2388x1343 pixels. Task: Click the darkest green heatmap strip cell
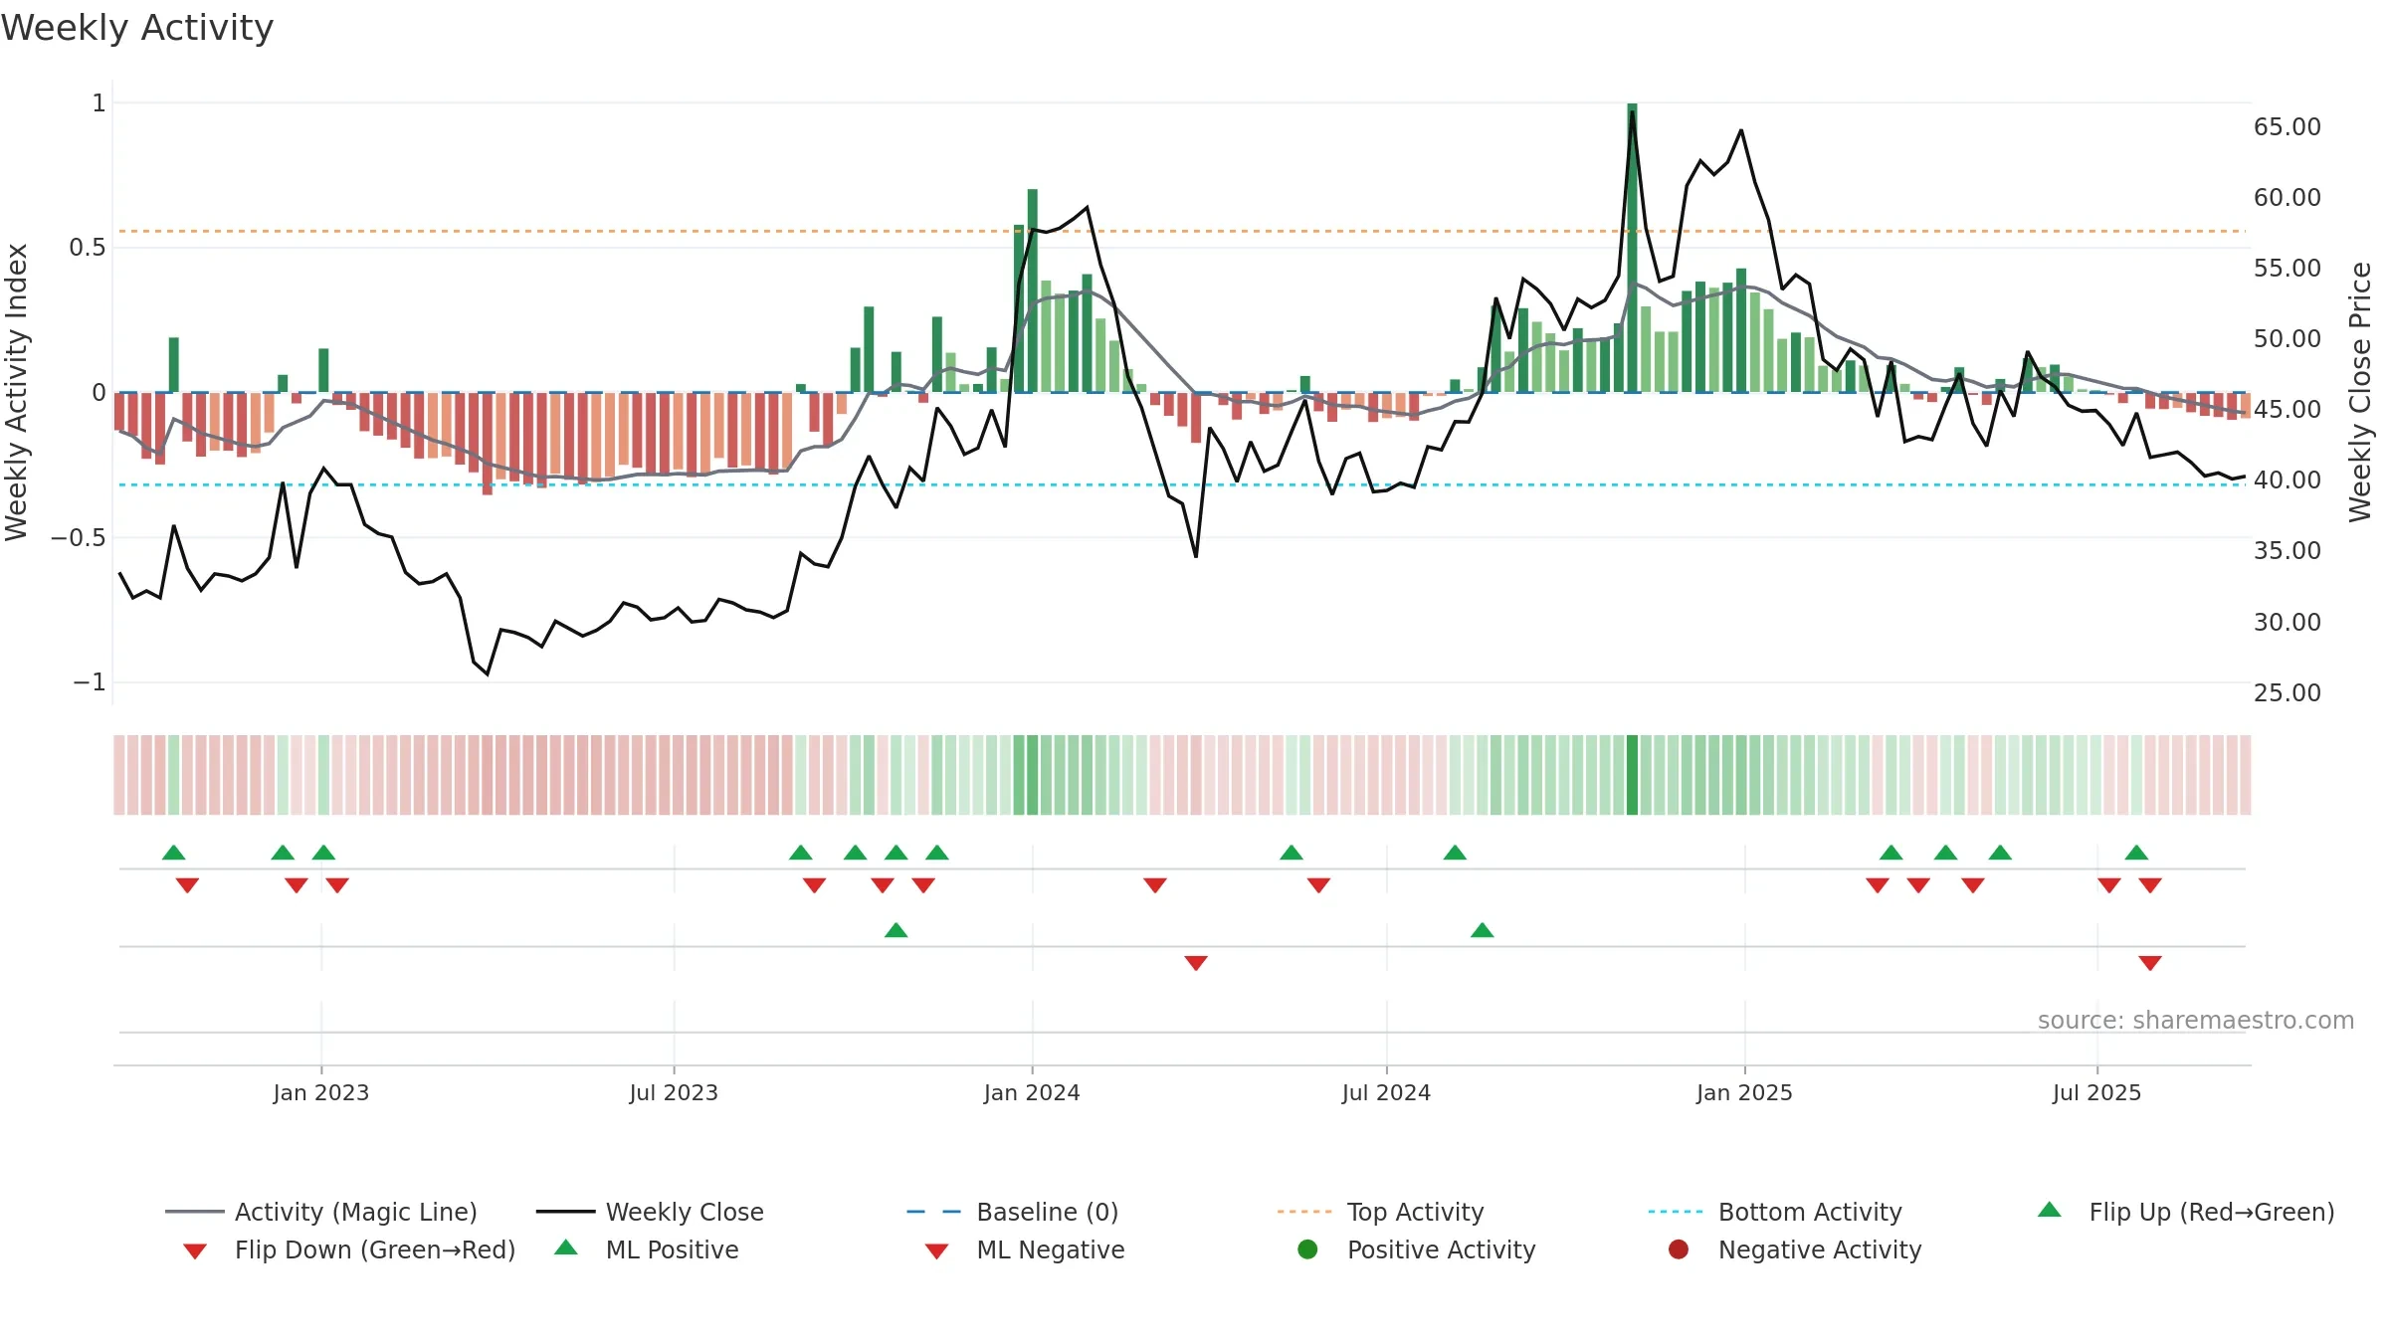(x=1632, y=775)
